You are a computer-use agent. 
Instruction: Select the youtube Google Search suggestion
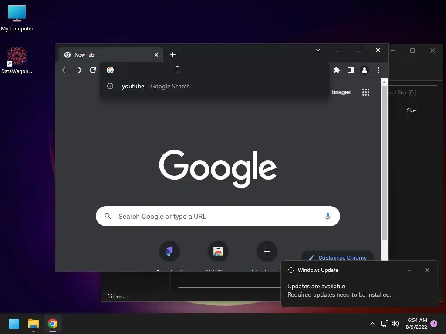[x=215, y=86]
